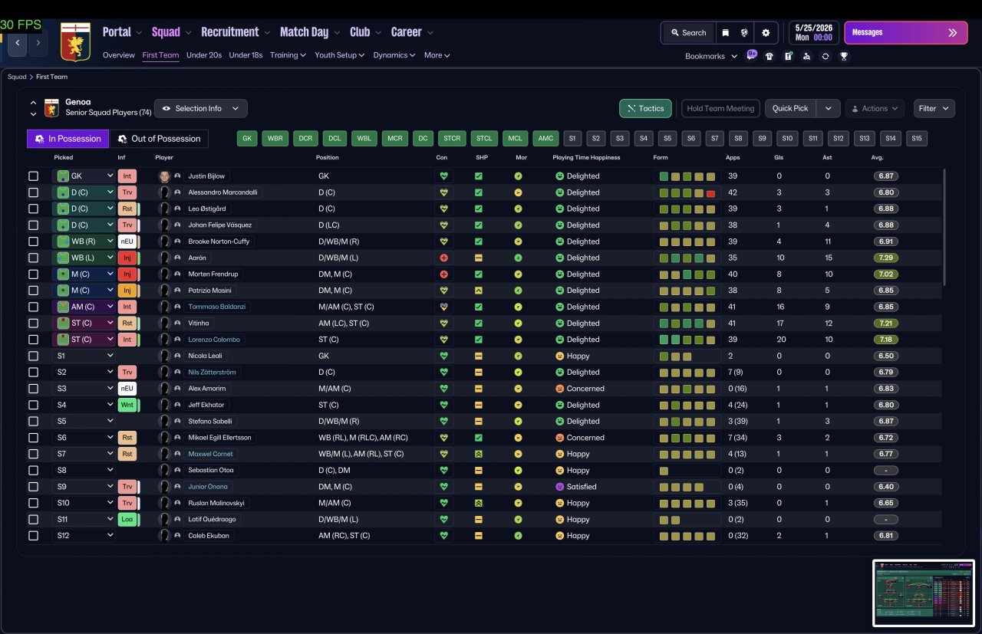Image resolution: width=982 pixels, height=634 pixels.
Task: Open the S1 picked dropdown for Nicola Leali
Action: (84, 356)
